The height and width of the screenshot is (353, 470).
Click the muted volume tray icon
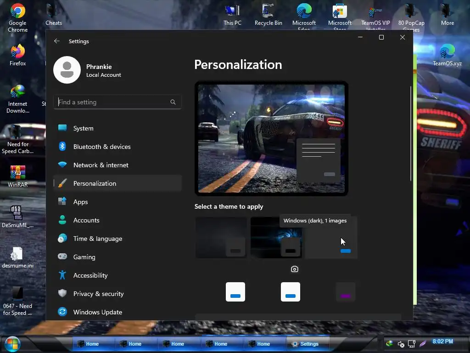click(401, 344)
